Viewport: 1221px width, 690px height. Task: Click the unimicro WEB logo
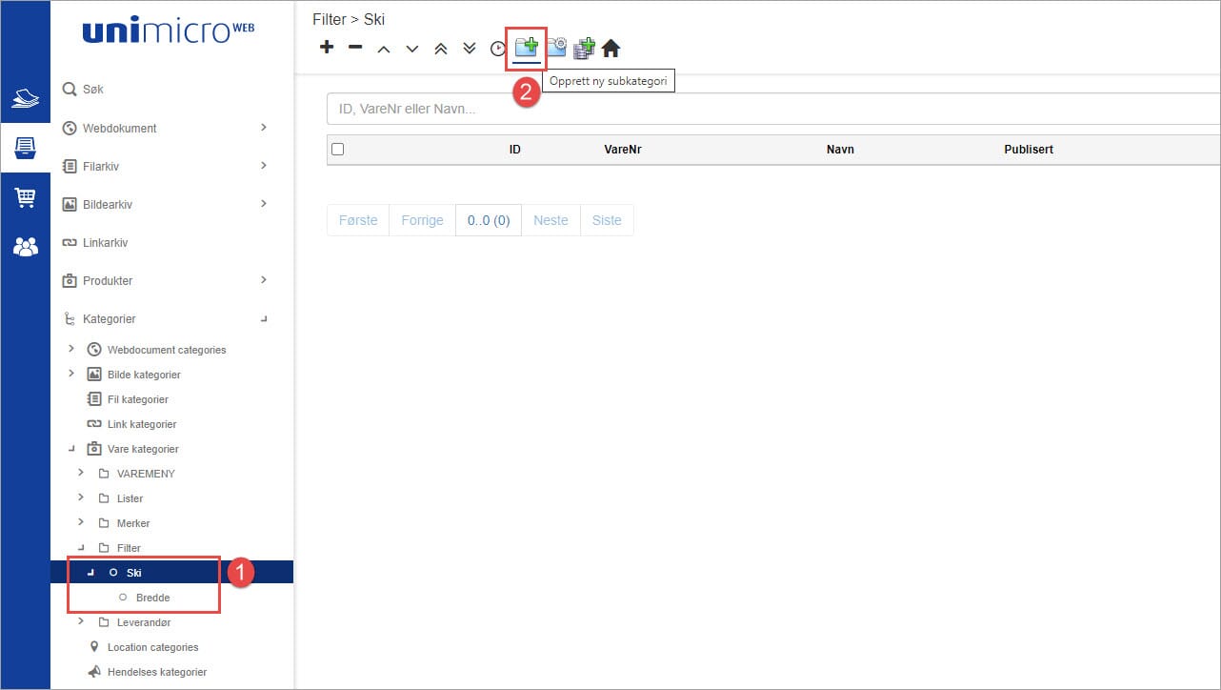(169, 31)
